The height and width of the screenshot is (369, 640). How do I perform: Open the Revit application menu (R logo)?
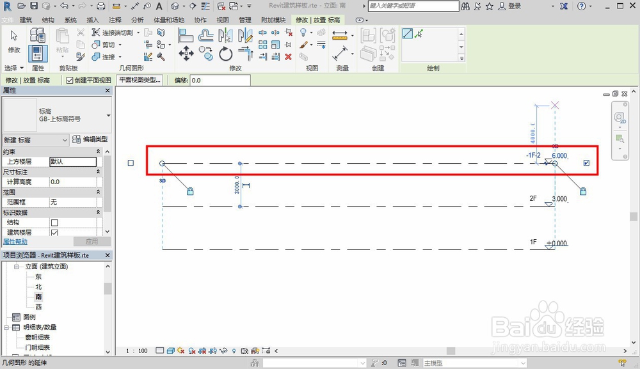7,6
